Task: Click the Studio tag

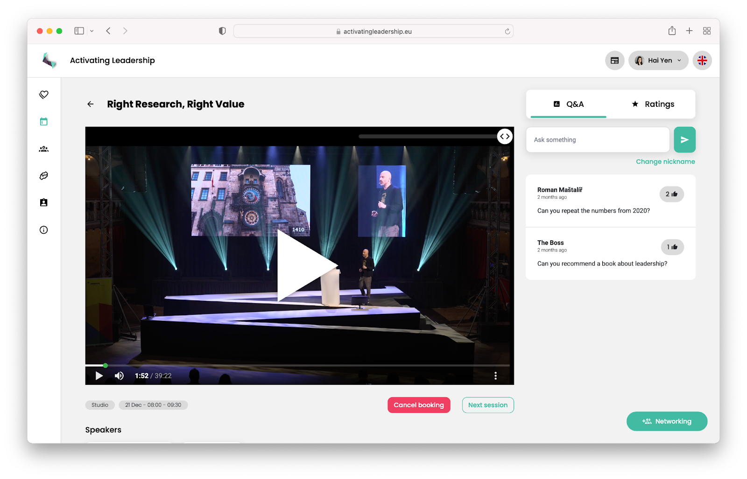Action: click(x=100, y=405)
